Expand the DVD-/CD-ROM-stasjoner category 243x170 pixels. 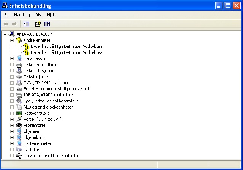click(x=12, y=83)
